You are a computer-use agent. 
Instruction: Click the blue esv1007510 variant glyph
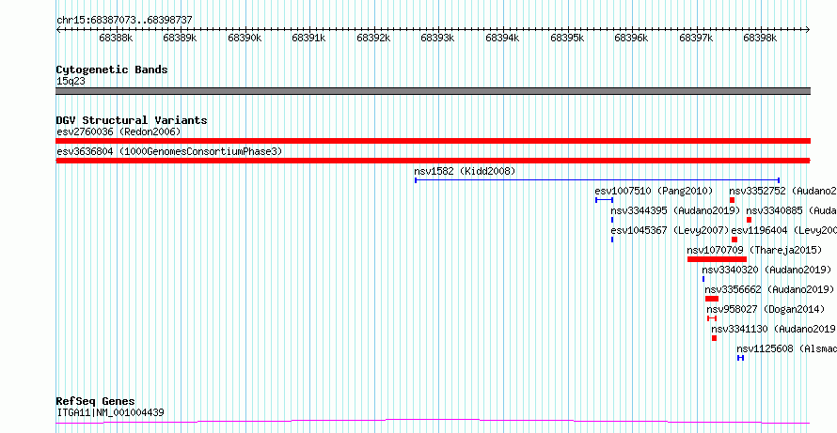605,200
